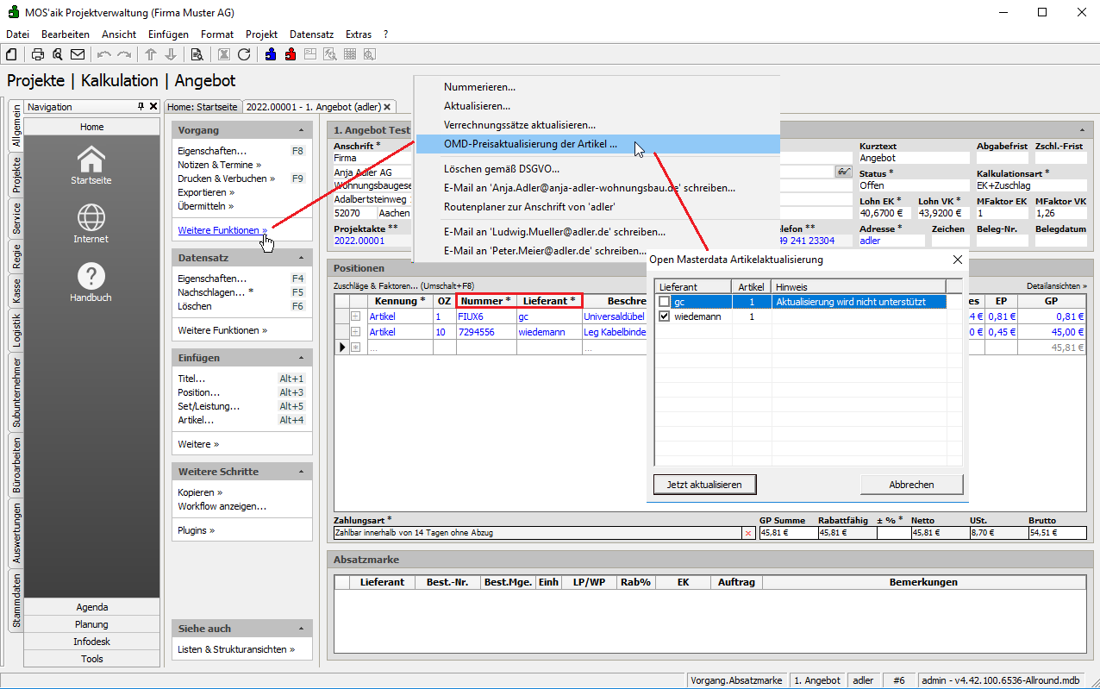The height and width of the screenshot is (689, 1100).
Task: Click Workflow anzeigen... link
Action: (222, 506)
